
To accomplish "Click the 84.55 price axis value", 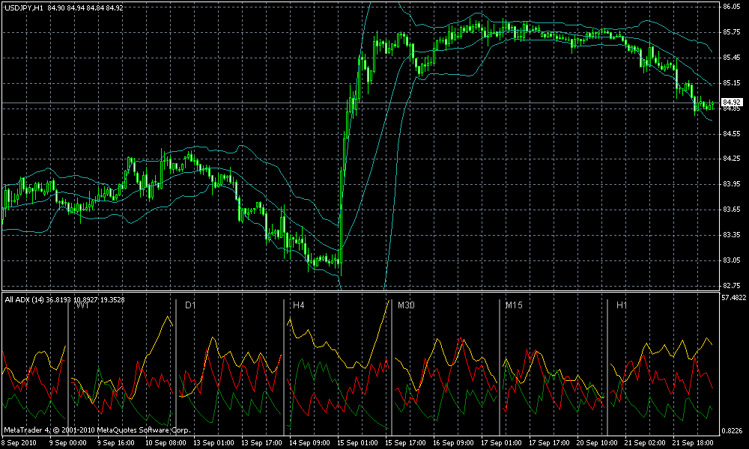I will point(731,134).
